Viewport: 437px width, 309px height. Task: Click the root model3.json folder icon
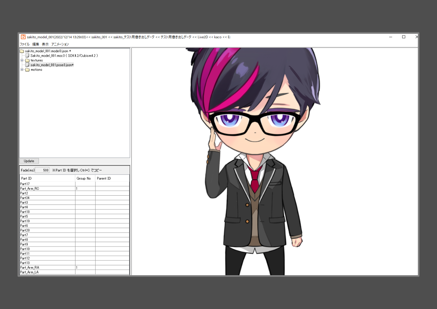22,51
